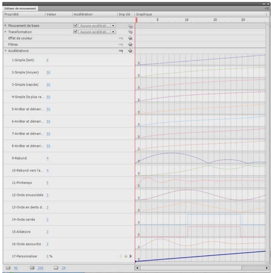This screenshot has height=273, width=271.
Task: Edit value 3 of 15-Aléatoire
Action: (x=48, y=232)
